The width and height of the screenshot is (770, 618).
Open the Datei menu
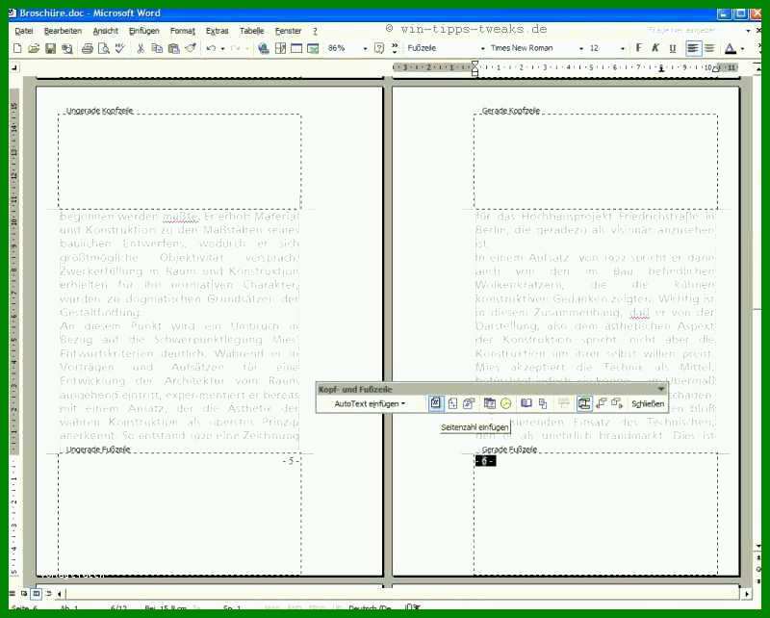click(x=24, y=31)
